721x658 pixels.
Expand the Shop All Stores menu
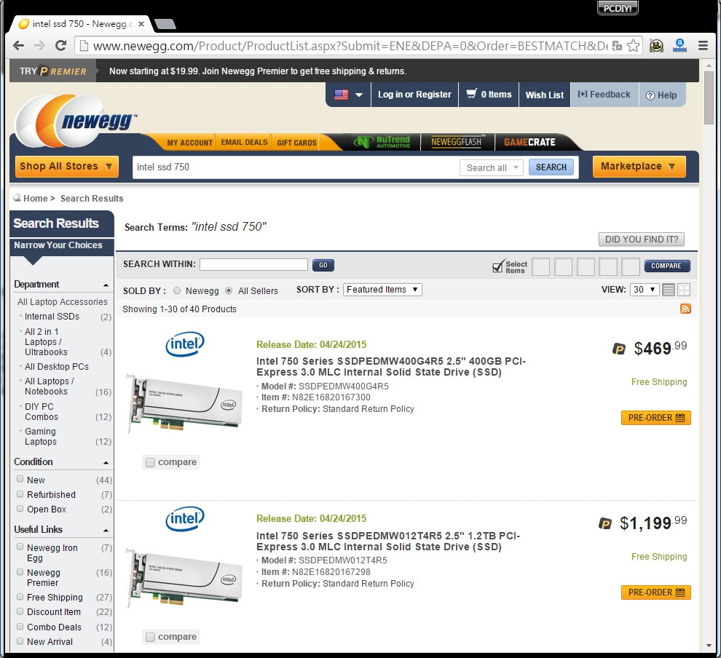point(67,167)
